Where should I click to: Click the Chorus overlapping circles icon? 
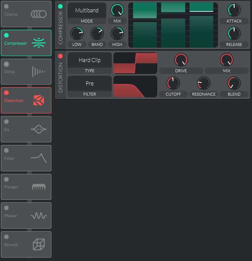(39, 14)
